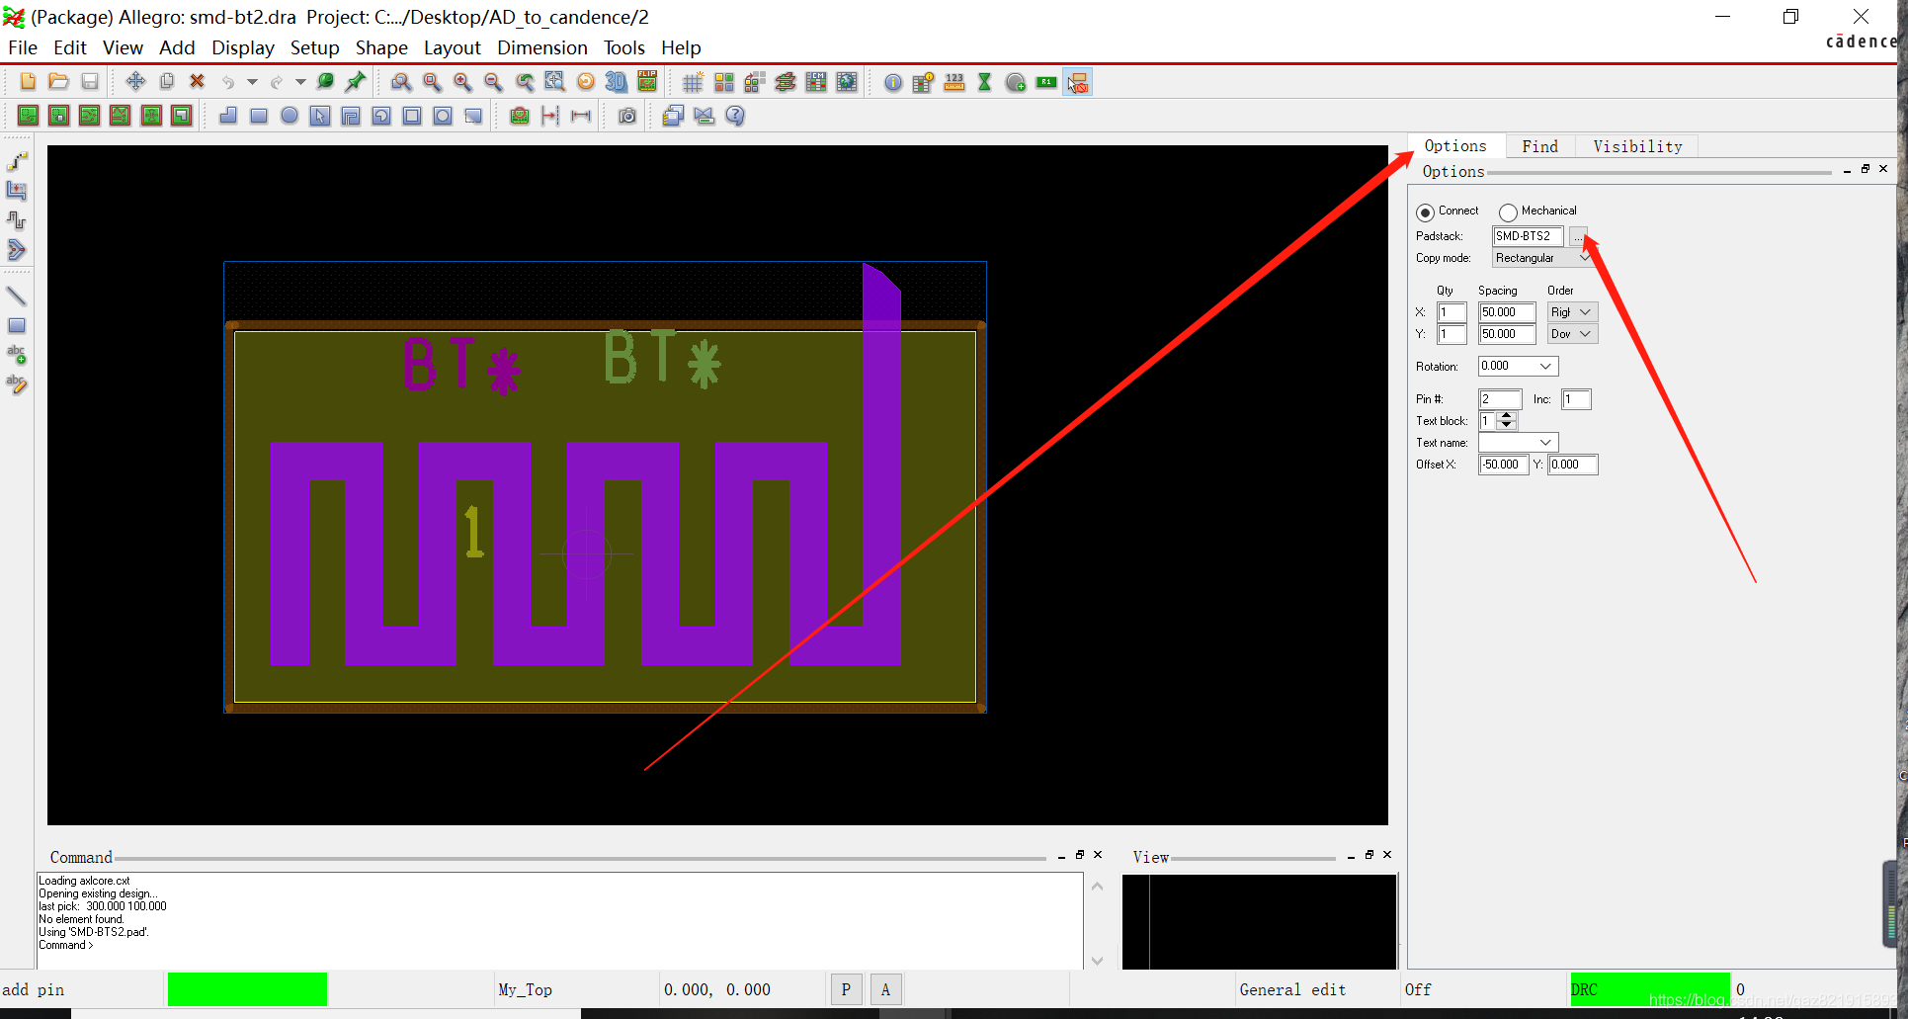The height and width of the screenshot is (1019, 1908).
Task: Open the Layout menu
Action: pyautogui.click(x=452, y=47)
